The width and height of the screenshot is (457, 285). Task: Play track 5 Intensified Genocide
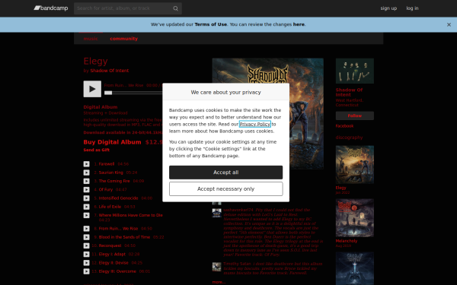point(87,198)
